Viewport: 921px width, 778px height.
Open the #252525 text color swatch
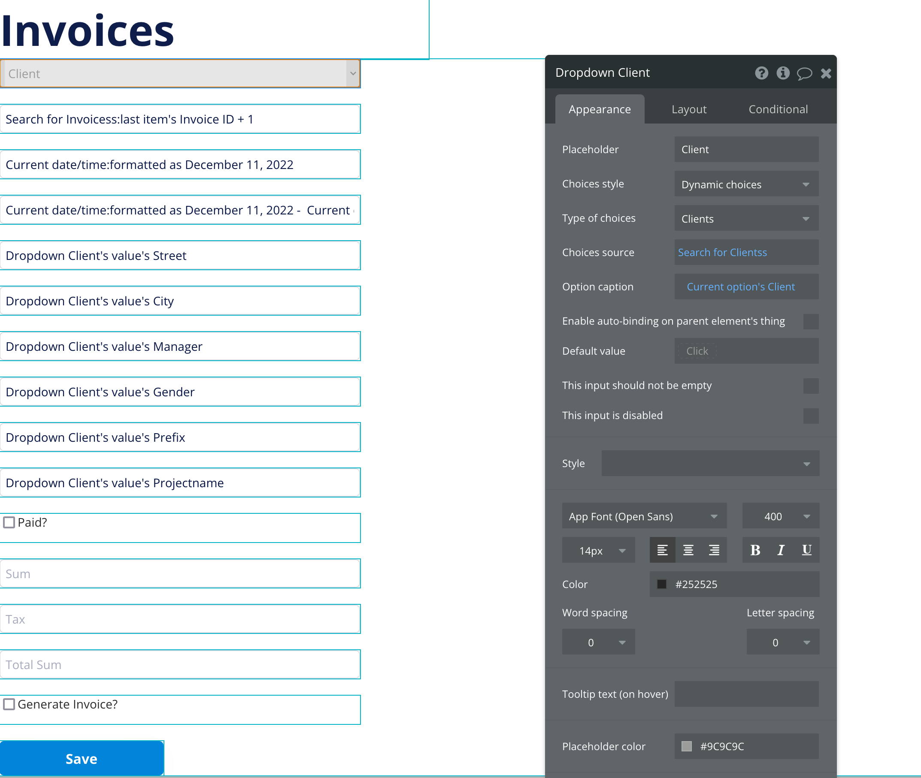coord(662,584)
